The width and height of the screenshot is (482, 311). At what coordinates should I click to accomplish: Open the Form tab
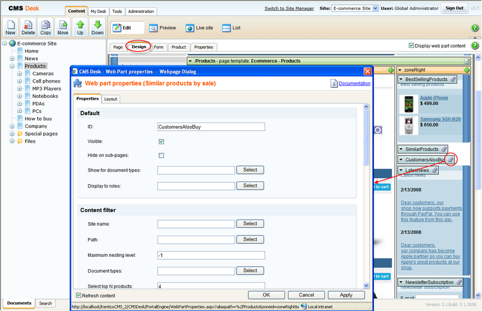159,47
